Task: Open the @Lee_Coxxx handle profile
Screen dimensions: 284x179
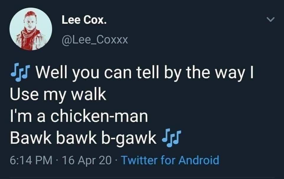Action: coord(95,40)
